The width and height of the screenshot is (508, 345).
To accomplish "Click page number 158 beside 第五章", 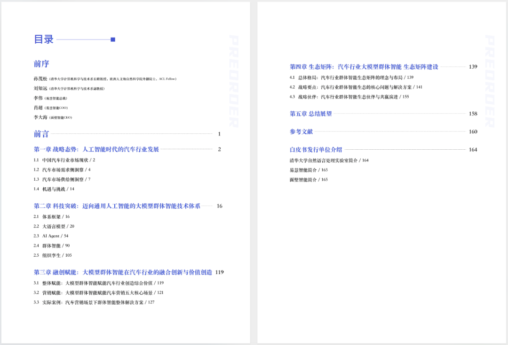I will [473, 114].
